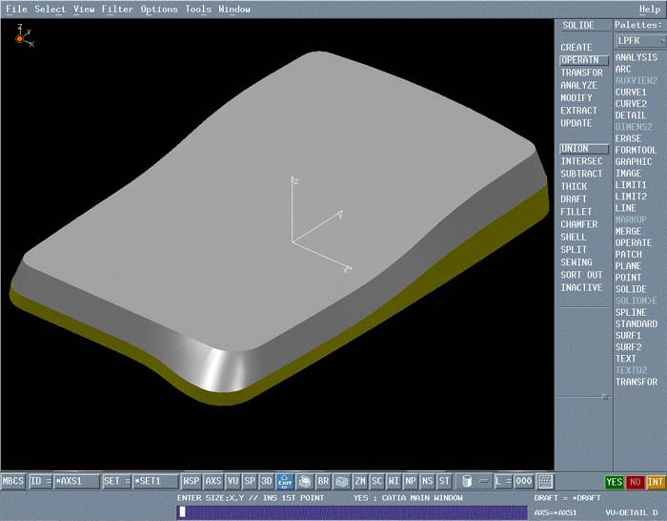The image size is (667, 521).
Task: Click the slider handle below function list
Action: tap(604, 396)
